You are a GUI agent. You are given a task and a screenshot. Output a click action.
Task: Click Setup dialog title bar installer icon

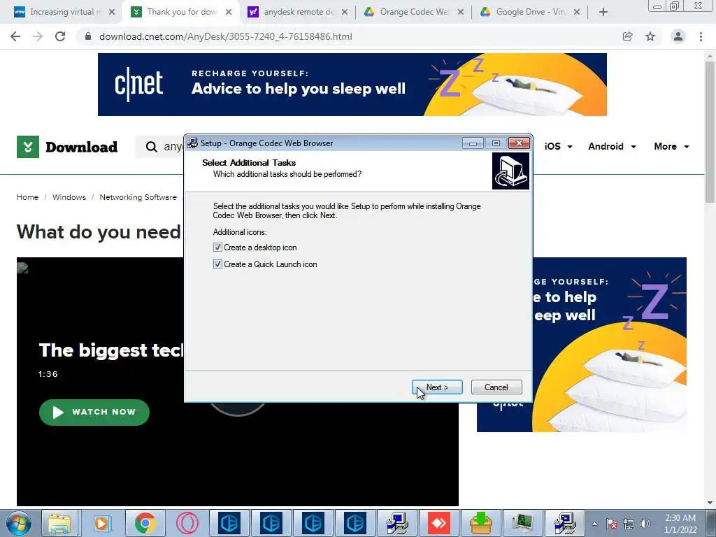pyautogui.click(x=193, y=143)
